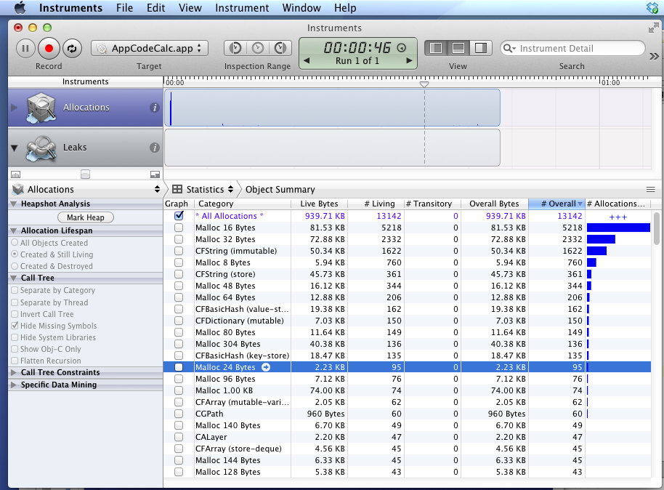This screenshot has height=490, width=664.
Task: Toggle the right Extended Detail view button
Action: pyautogui.click(x=481, y=48)
